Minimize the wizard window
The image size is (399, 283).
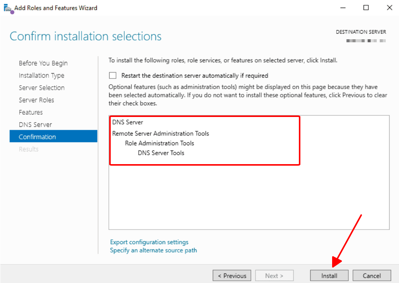point(343,8)
